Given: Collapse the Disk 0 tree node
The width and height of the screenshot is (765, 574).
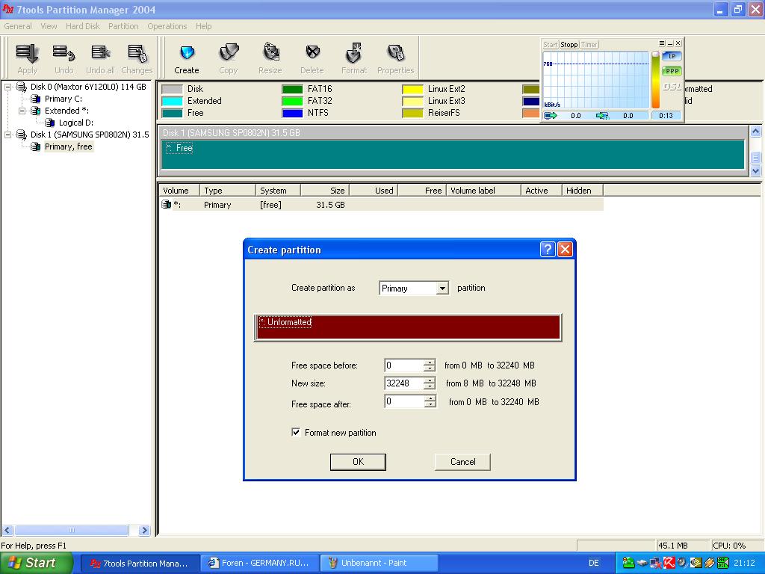Looking at the screenshot, I should point(7,87).
